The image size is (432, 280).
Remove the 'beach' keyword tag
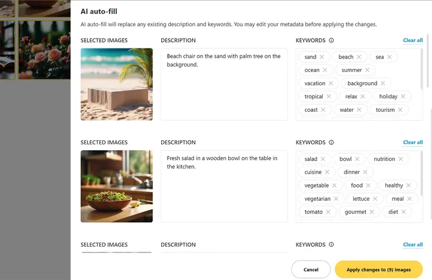pos(359,57)
